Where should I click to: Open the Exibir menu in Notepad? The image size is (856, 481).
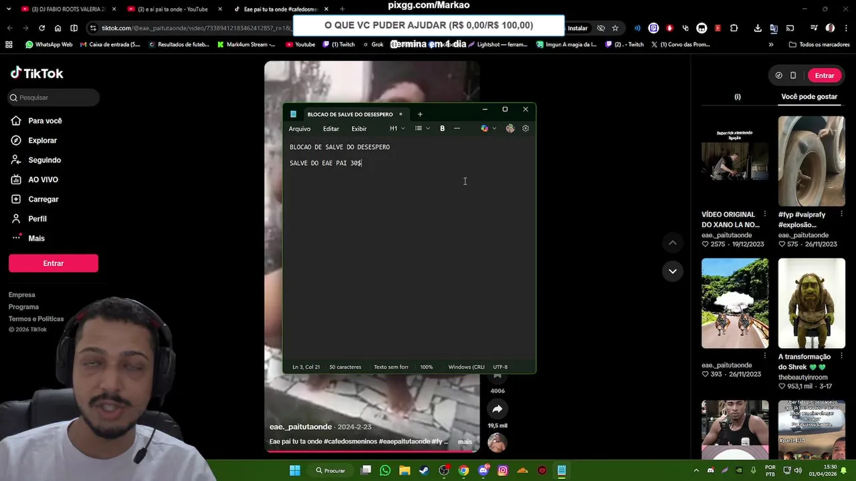(359, 129)
